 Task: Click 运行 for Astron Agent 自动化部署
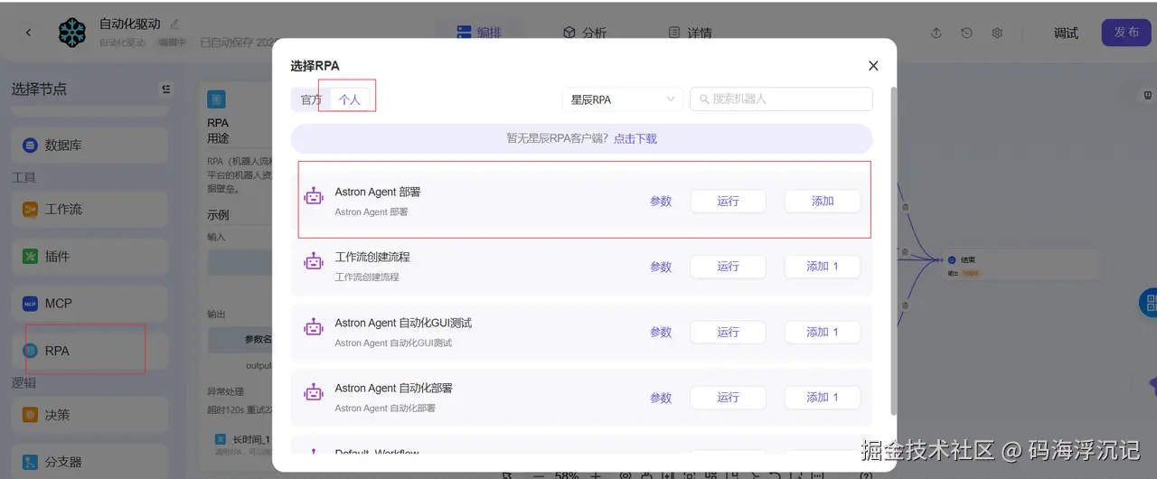point(728,398)
